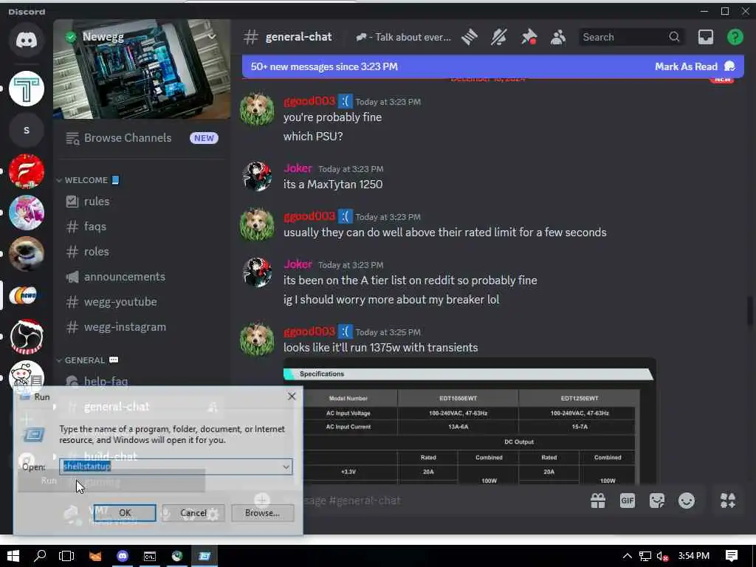Viewport: 756px width, 567px height.
Task: Show hidden system tray icons
Action: (627, 556)
